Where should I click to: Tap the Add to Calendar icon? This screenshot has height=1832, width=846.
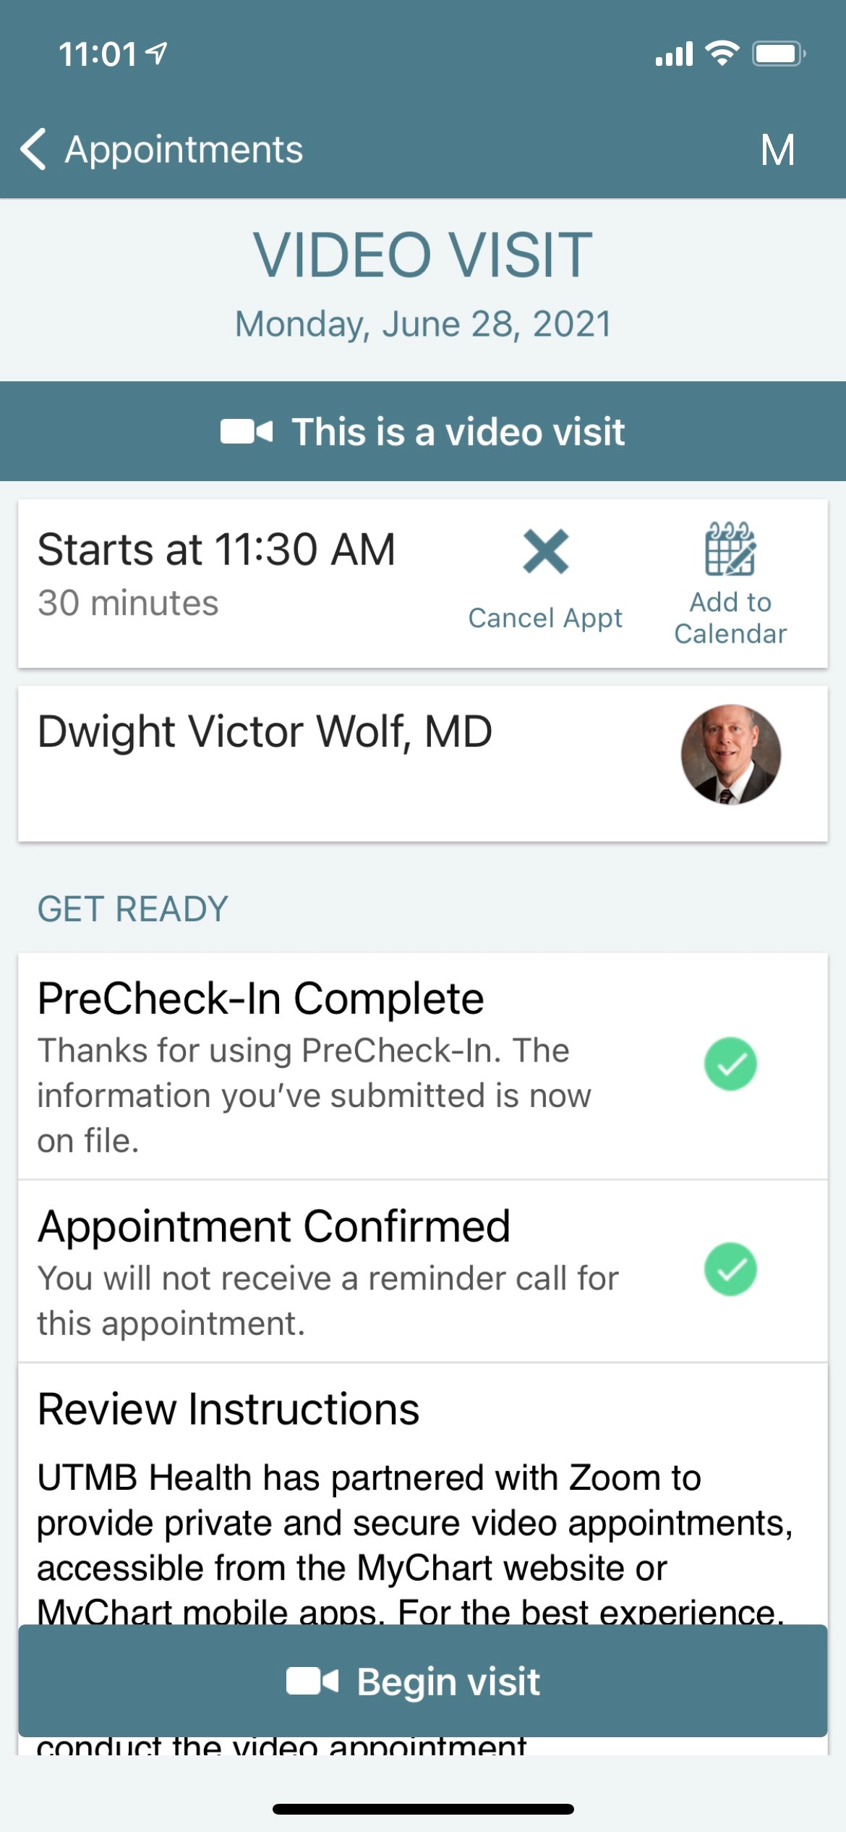coord(730,548)
